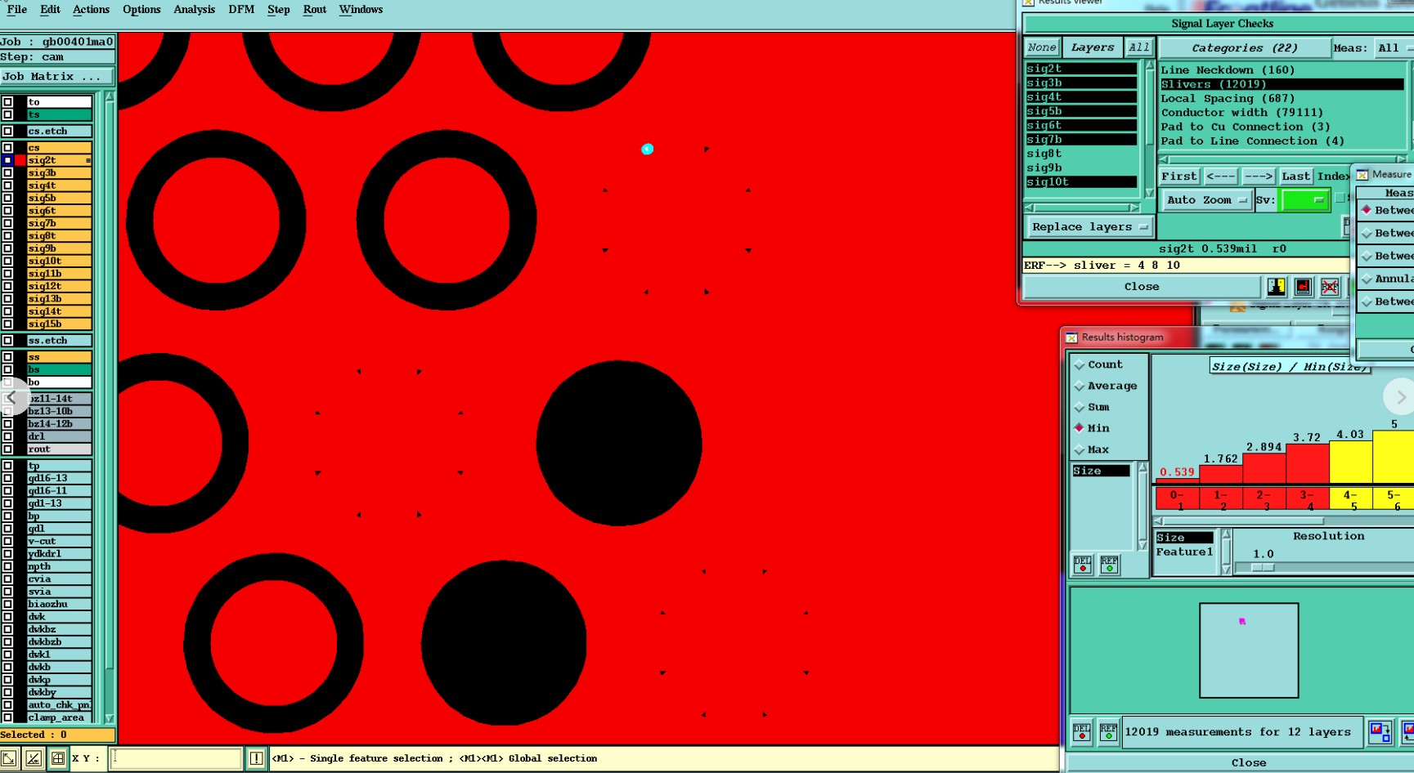Click Last button in Results viewer
1414x773 pixels.
click(x=1295, y=176)
